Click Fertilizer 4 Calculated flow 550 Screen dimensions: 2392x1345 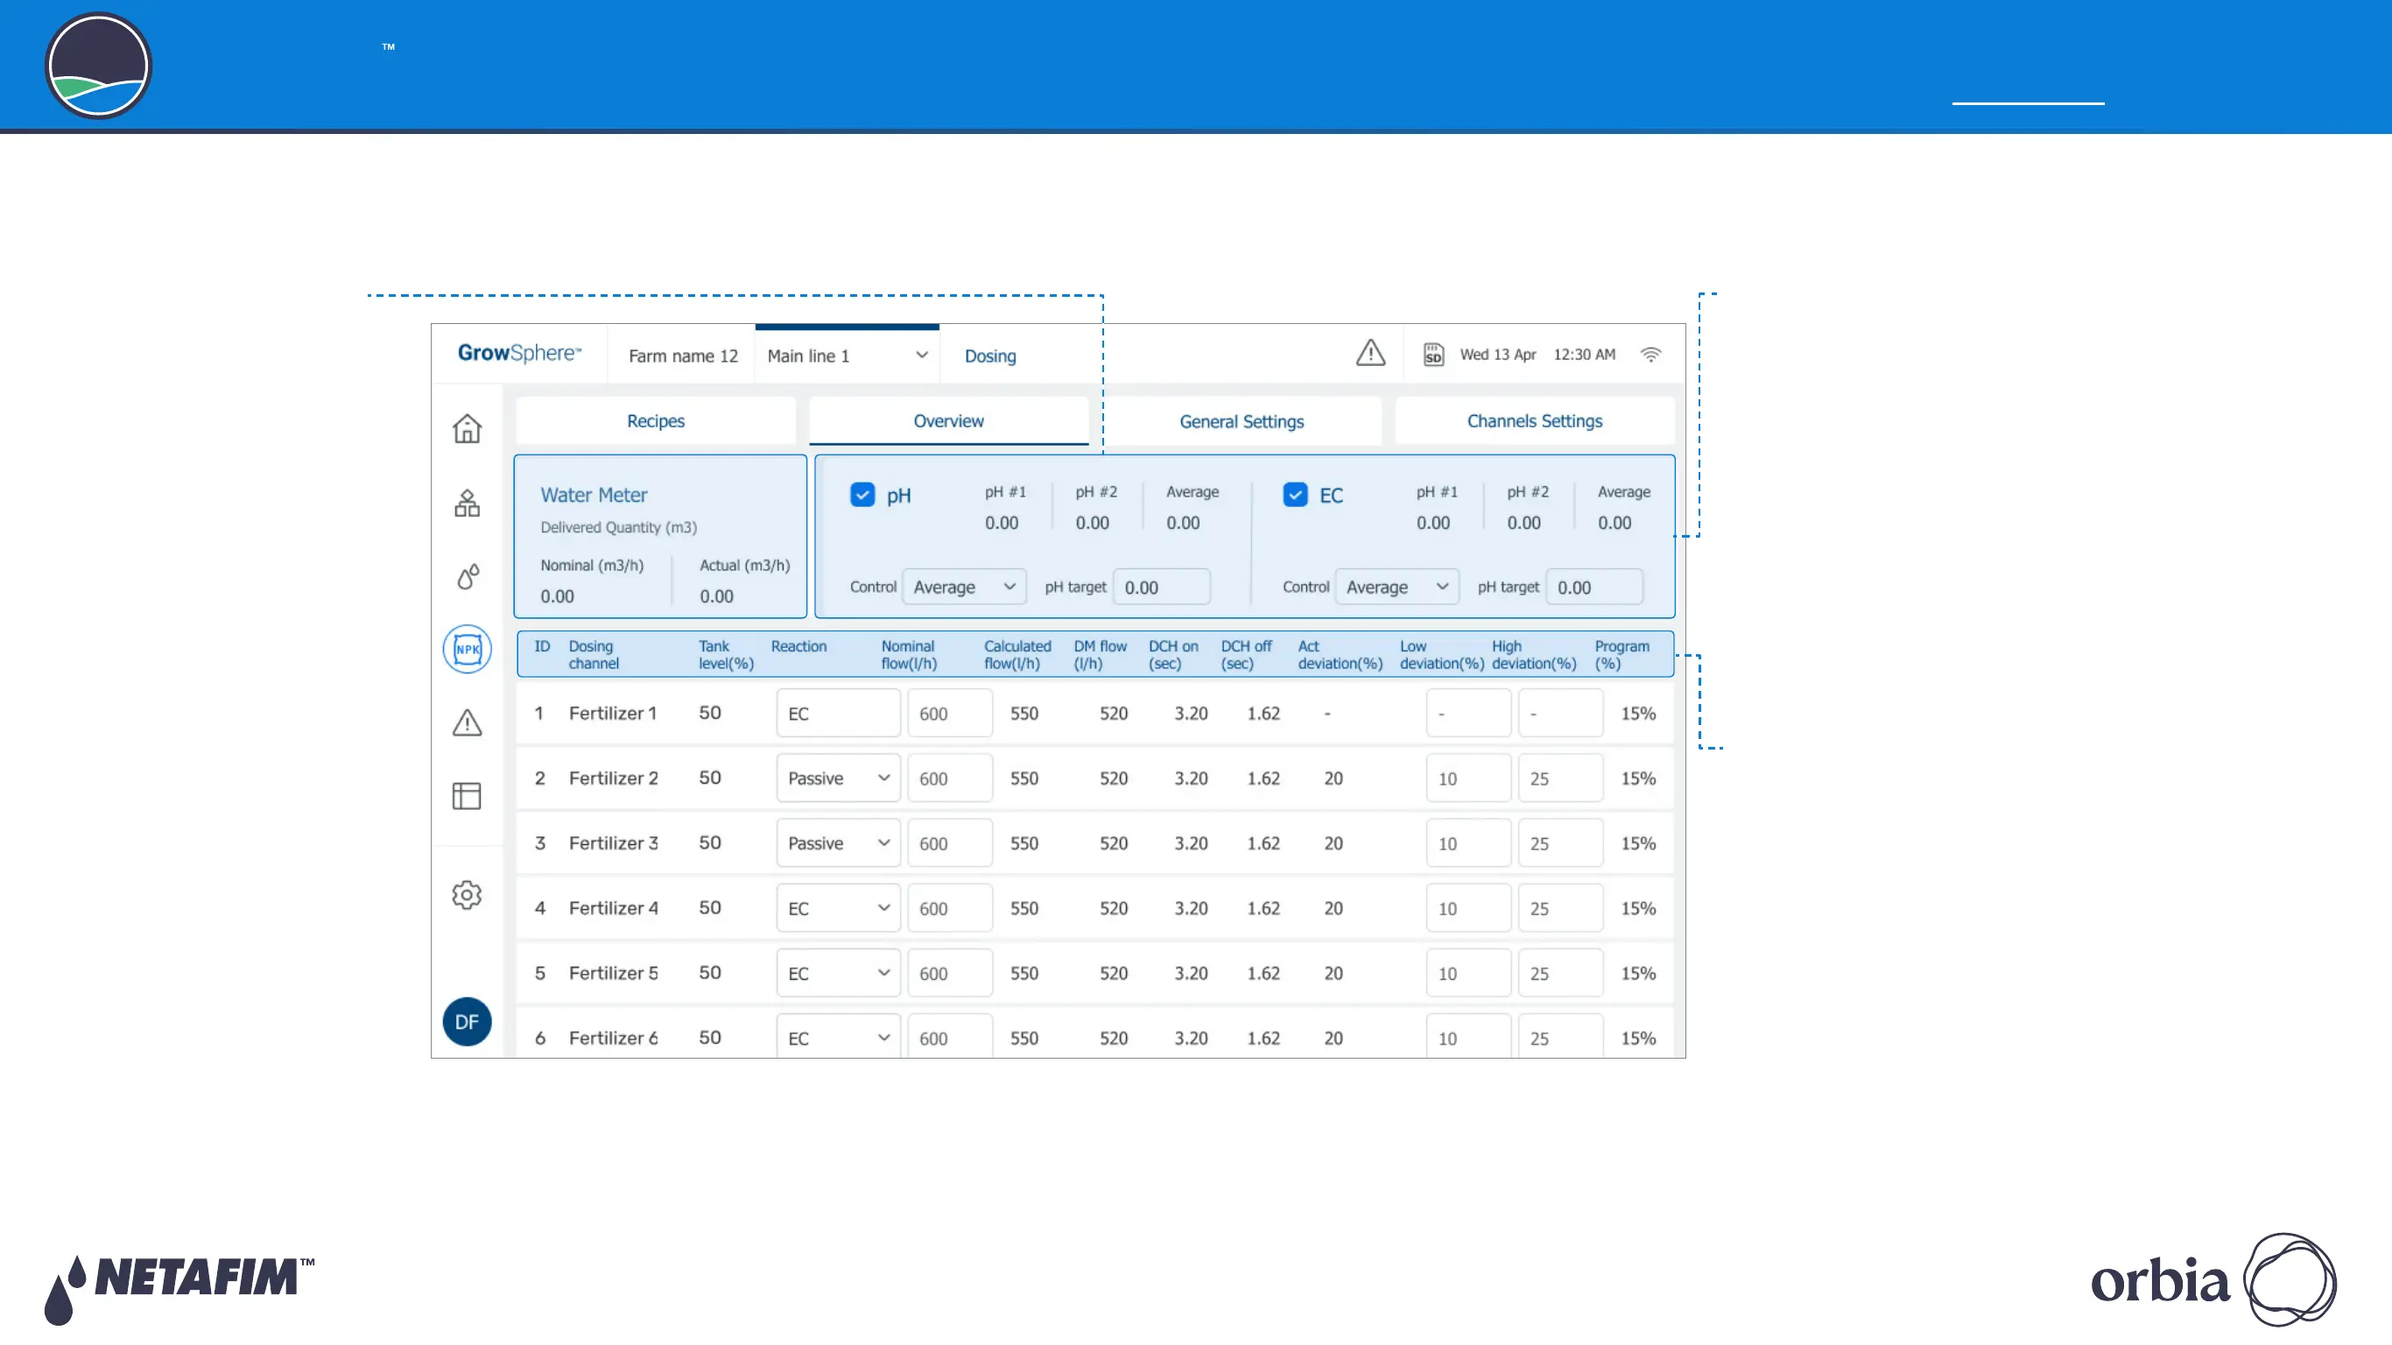[x=1024, y=908]
